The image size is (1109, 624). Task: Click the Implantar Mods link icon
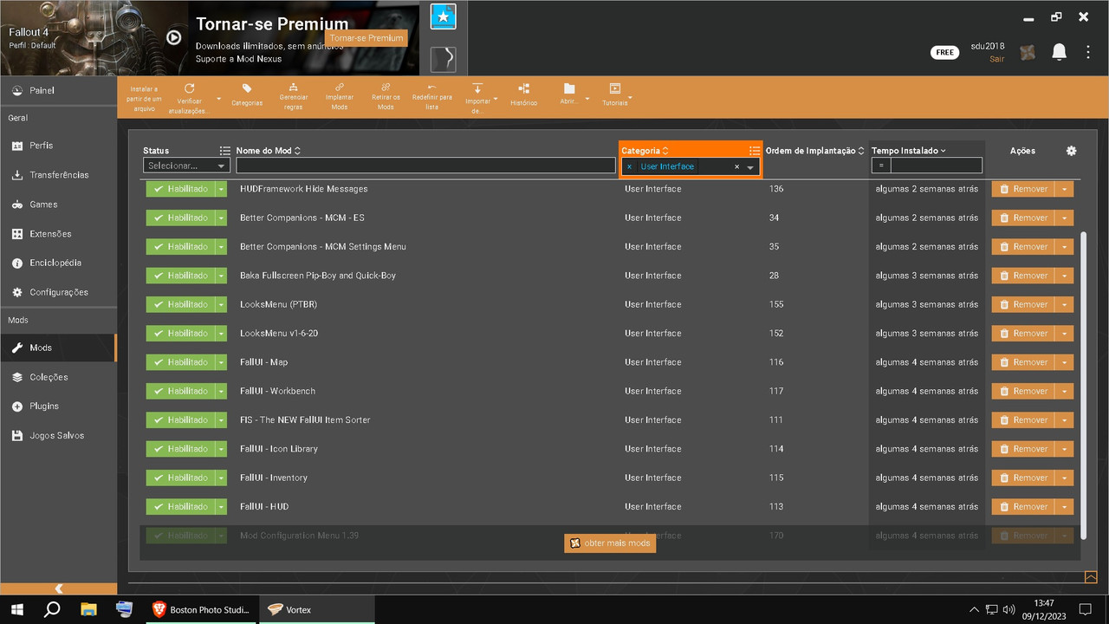tap(340, 88)
